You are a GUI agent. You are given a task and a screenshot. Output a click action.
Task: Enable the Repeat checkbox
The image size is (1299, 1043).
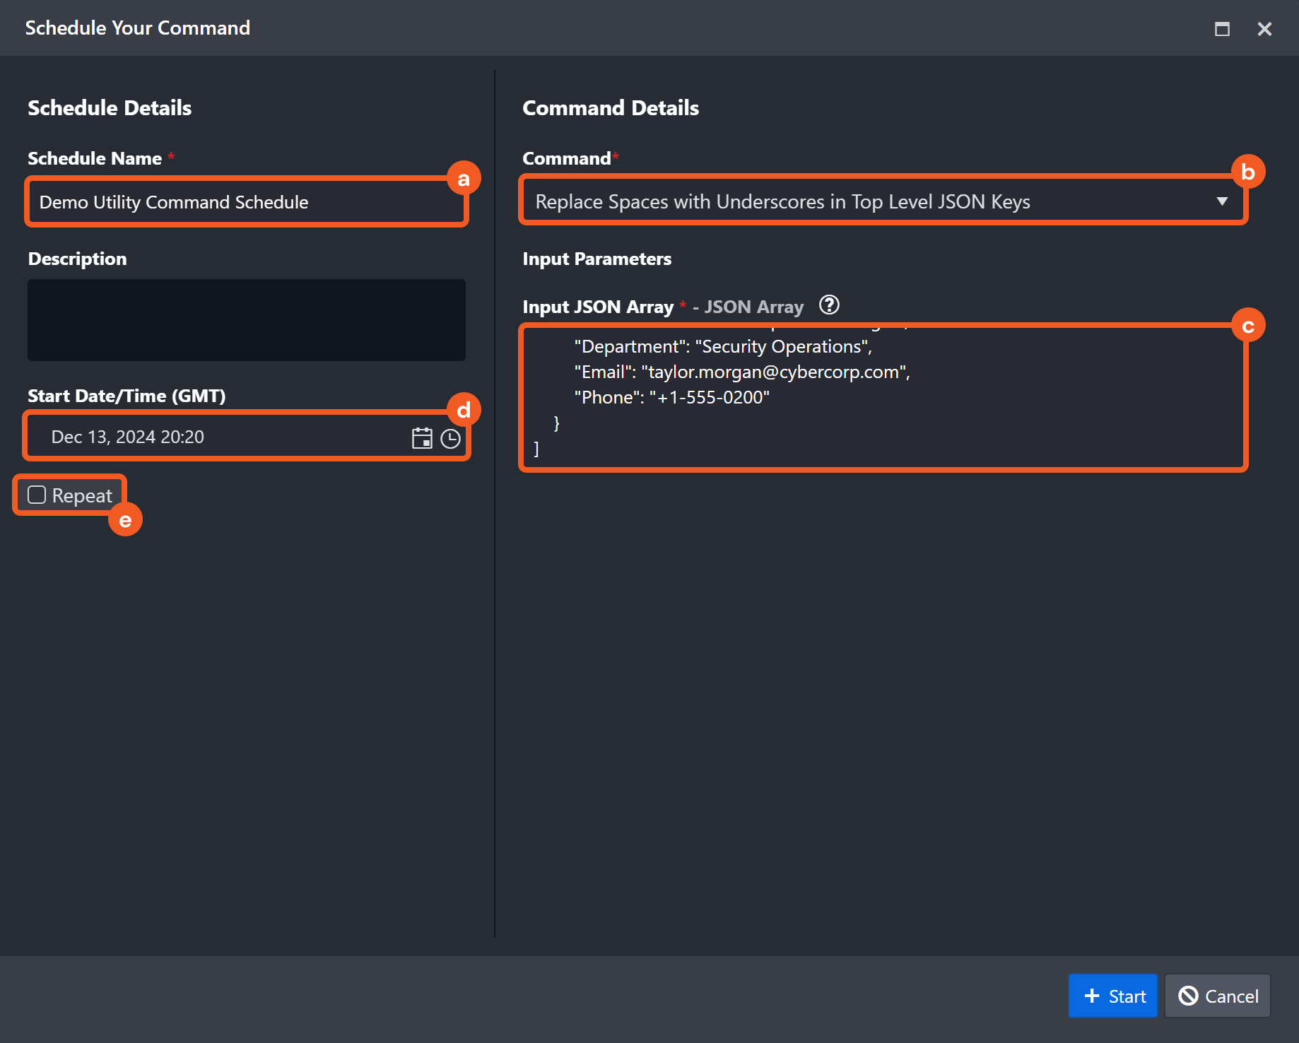(37, 495)
